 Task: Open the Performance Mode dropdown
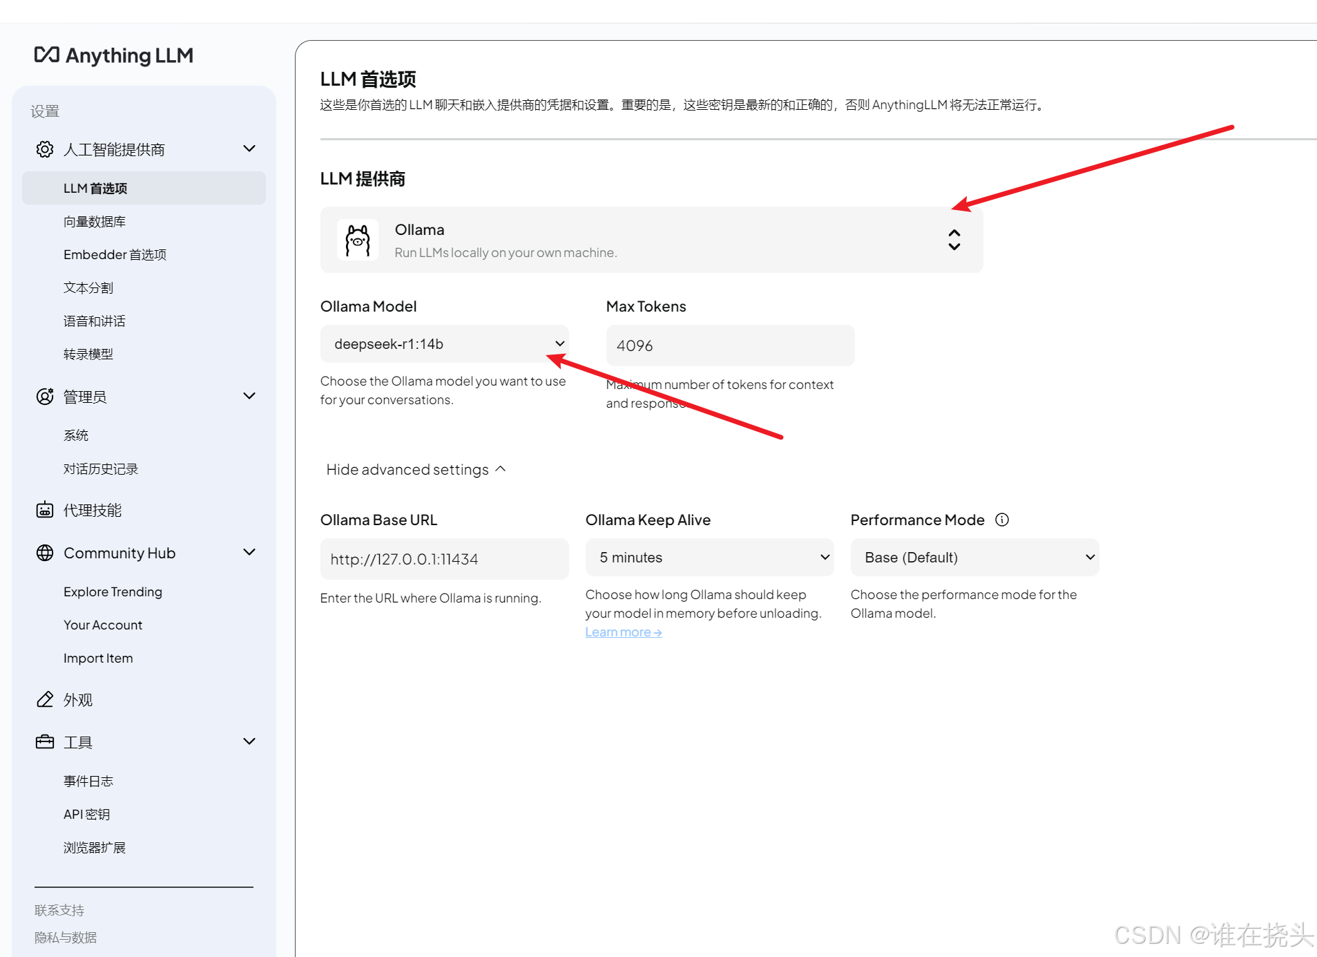coord(975,558)
